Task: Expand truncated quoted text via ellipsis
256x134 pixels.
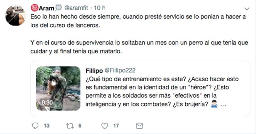Action: click(x=223, y=105)
